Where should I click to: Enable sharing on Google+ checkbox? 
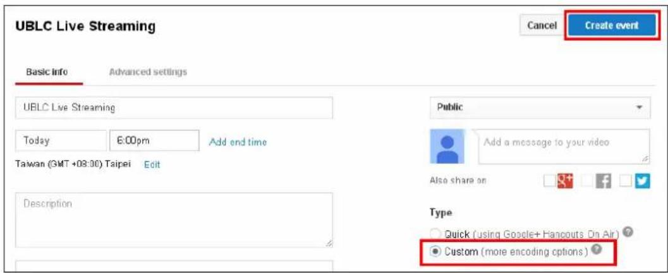550,181
